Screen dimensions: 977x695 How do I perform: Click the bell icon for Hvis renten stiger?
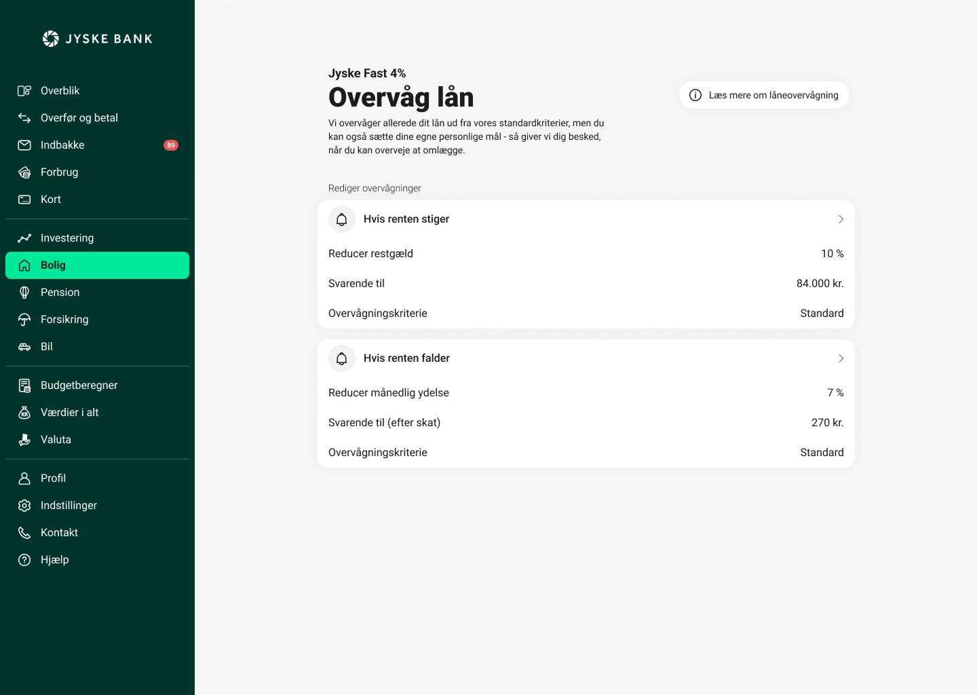click(342, 219)
